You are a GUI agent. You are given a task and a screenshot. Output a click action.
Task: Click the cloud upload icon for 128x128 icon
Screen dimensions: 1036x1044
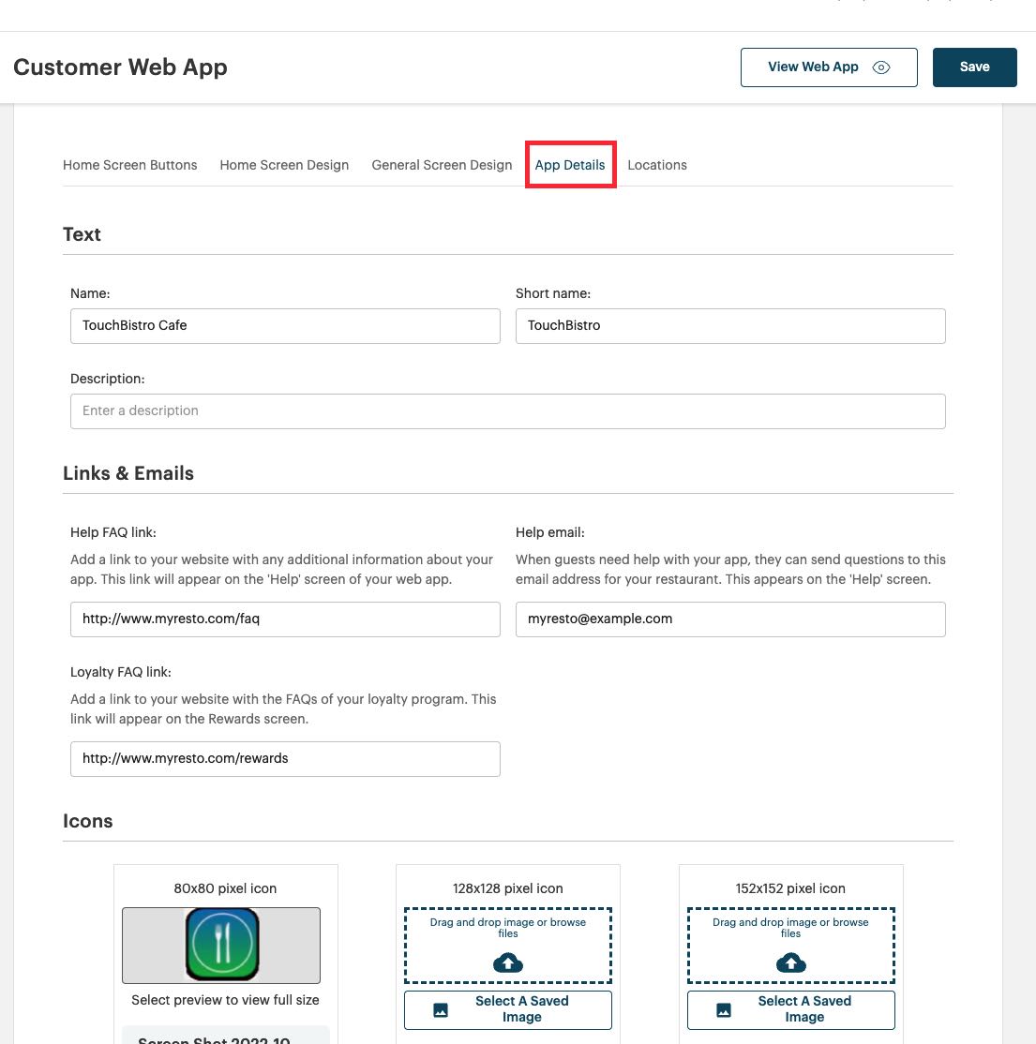(x=507, y=962)
